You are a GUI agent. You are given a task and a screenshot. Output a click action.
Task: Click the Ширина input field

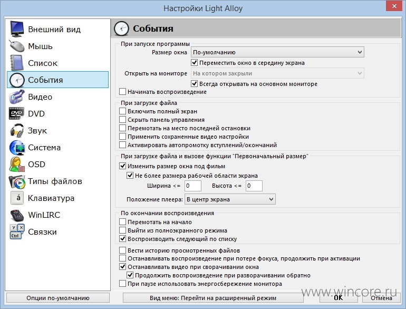pos(193,186)
